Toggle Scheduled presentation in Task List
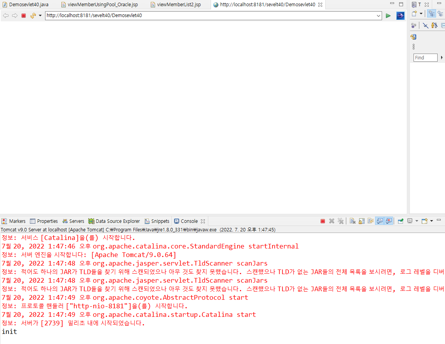 pos(441,13)
